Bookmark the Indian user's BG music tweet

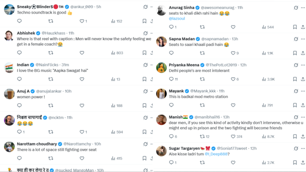point(144,79)
